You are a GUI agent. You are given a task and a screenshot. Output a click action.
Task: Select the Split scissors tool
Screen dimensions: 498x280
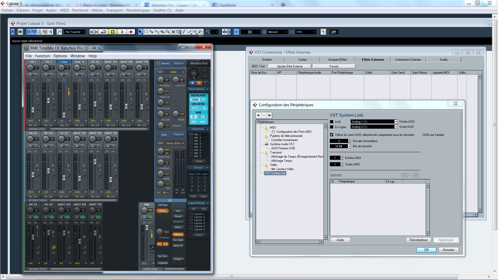coord(151,32)
